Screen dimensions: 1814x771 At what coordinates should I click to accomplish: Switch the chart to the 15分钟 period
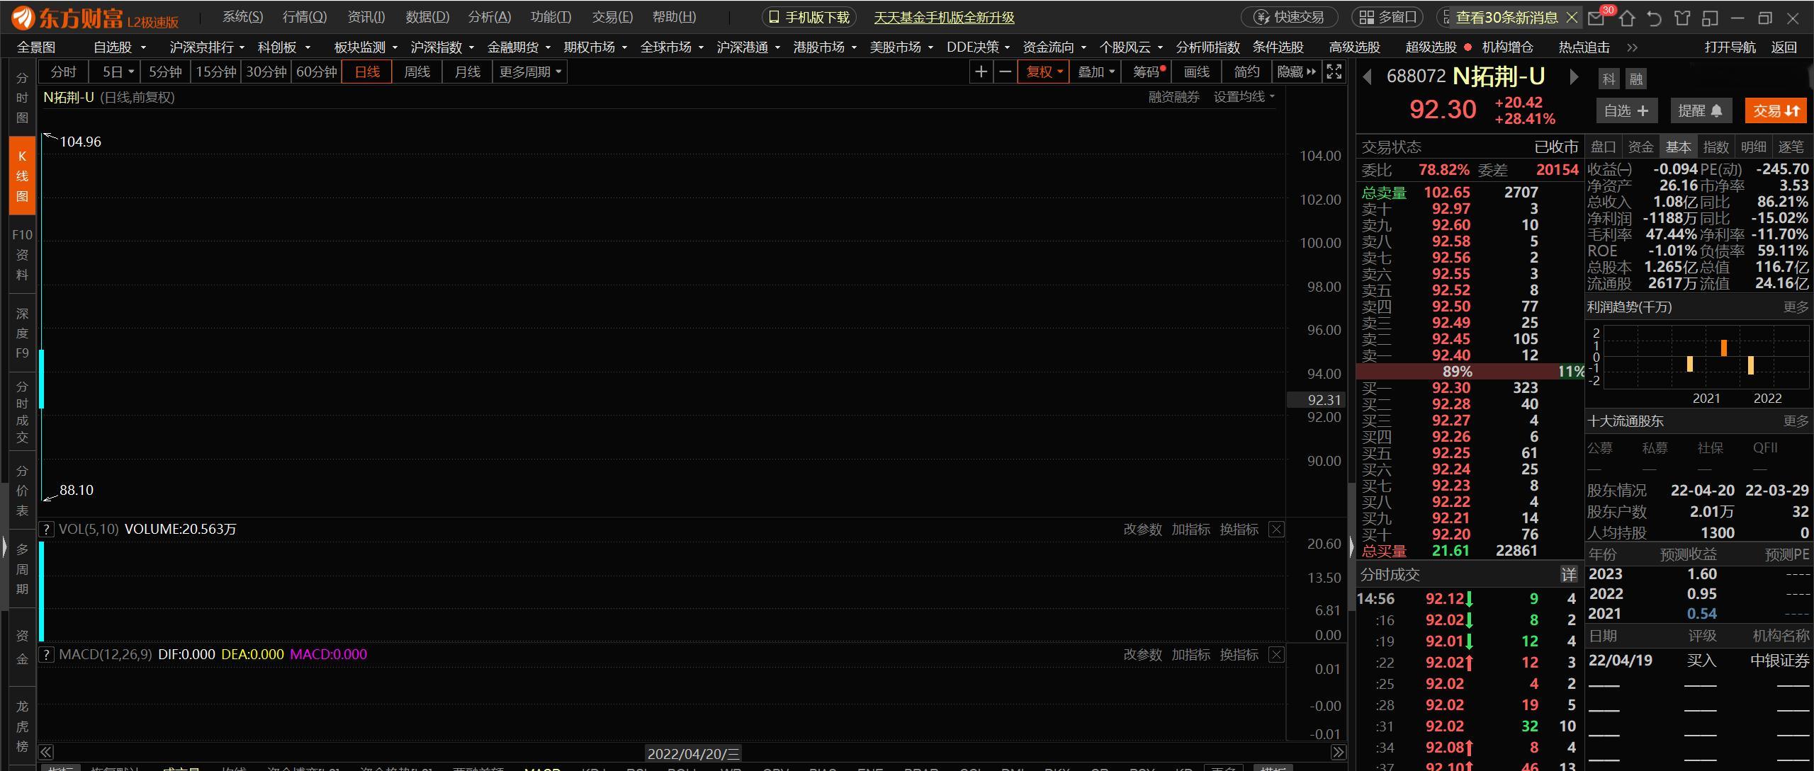(x=215, y=72)
